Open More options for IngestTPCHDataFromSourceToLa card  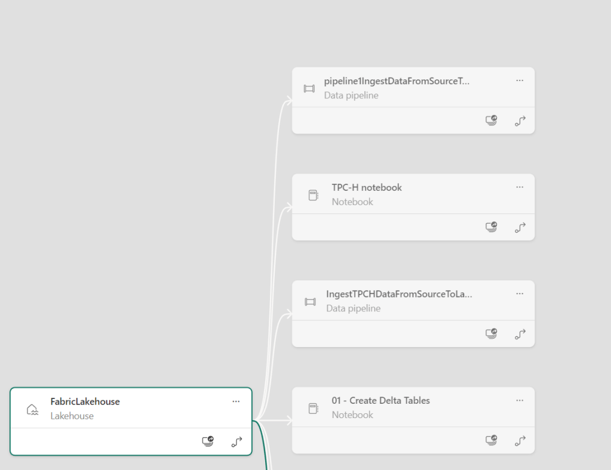pyautogui.click(x=520, y=293)
